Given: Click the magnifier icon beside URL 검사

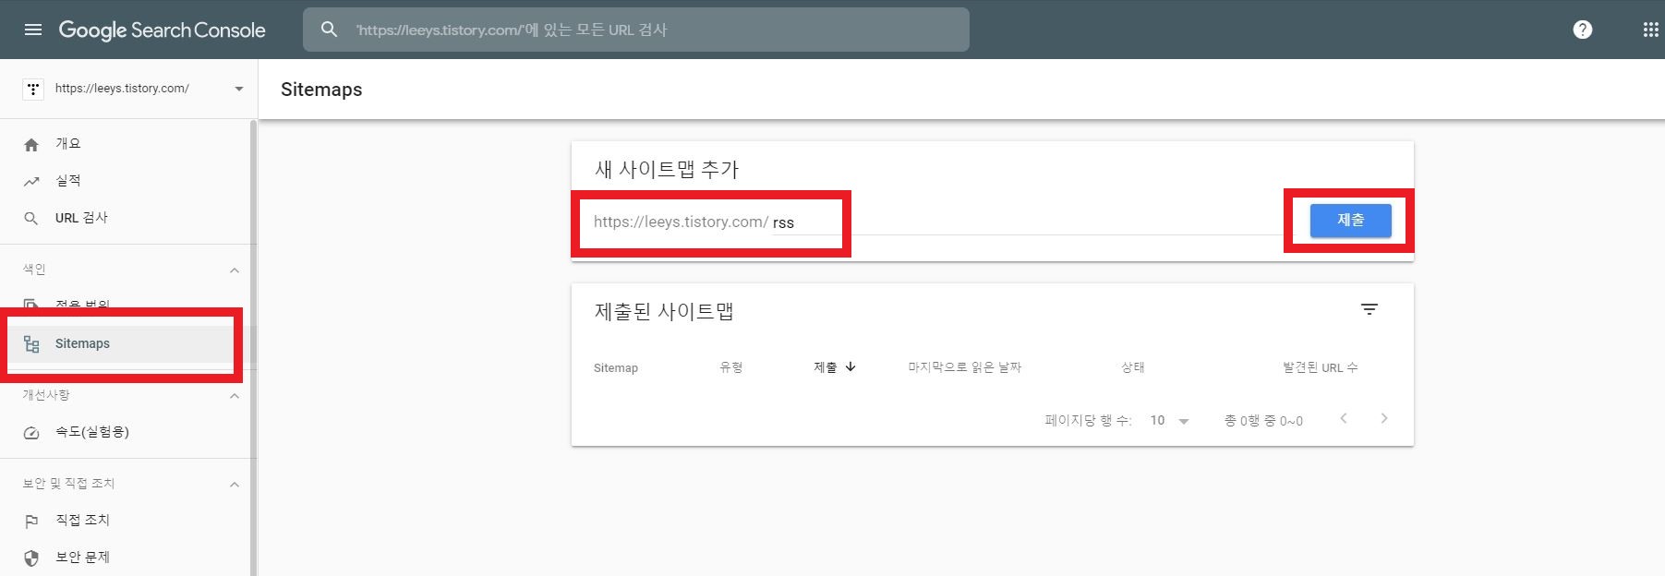Looking at the screenshot, I should (x=31, y=219).
